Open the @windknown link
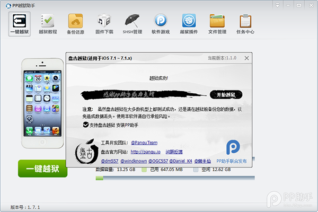Screen dimensions: 318x212 click(134, 161)
